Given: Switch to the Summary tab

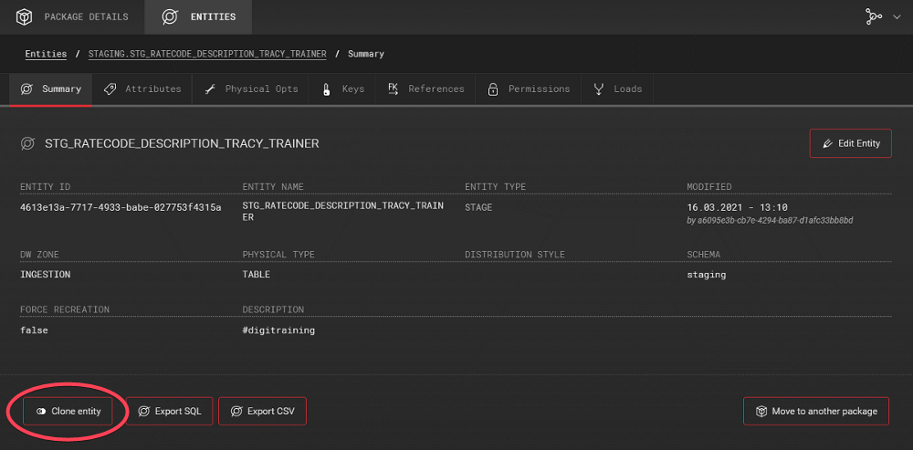Looking at the screenshot, I should pyautogui.click(x=51, y=89).
